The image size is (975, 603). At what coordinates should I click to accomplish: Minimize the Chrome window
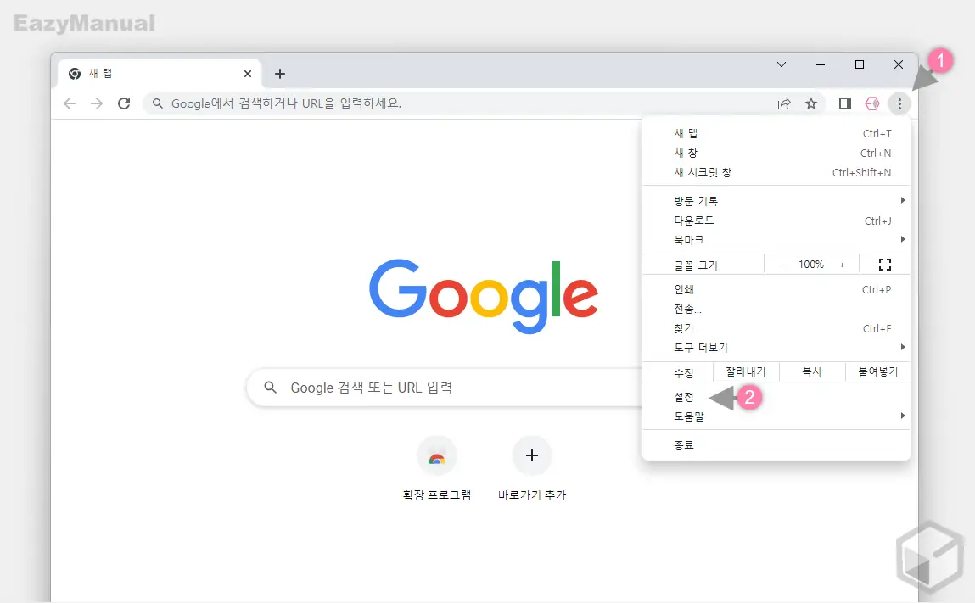tap(821, 64)
